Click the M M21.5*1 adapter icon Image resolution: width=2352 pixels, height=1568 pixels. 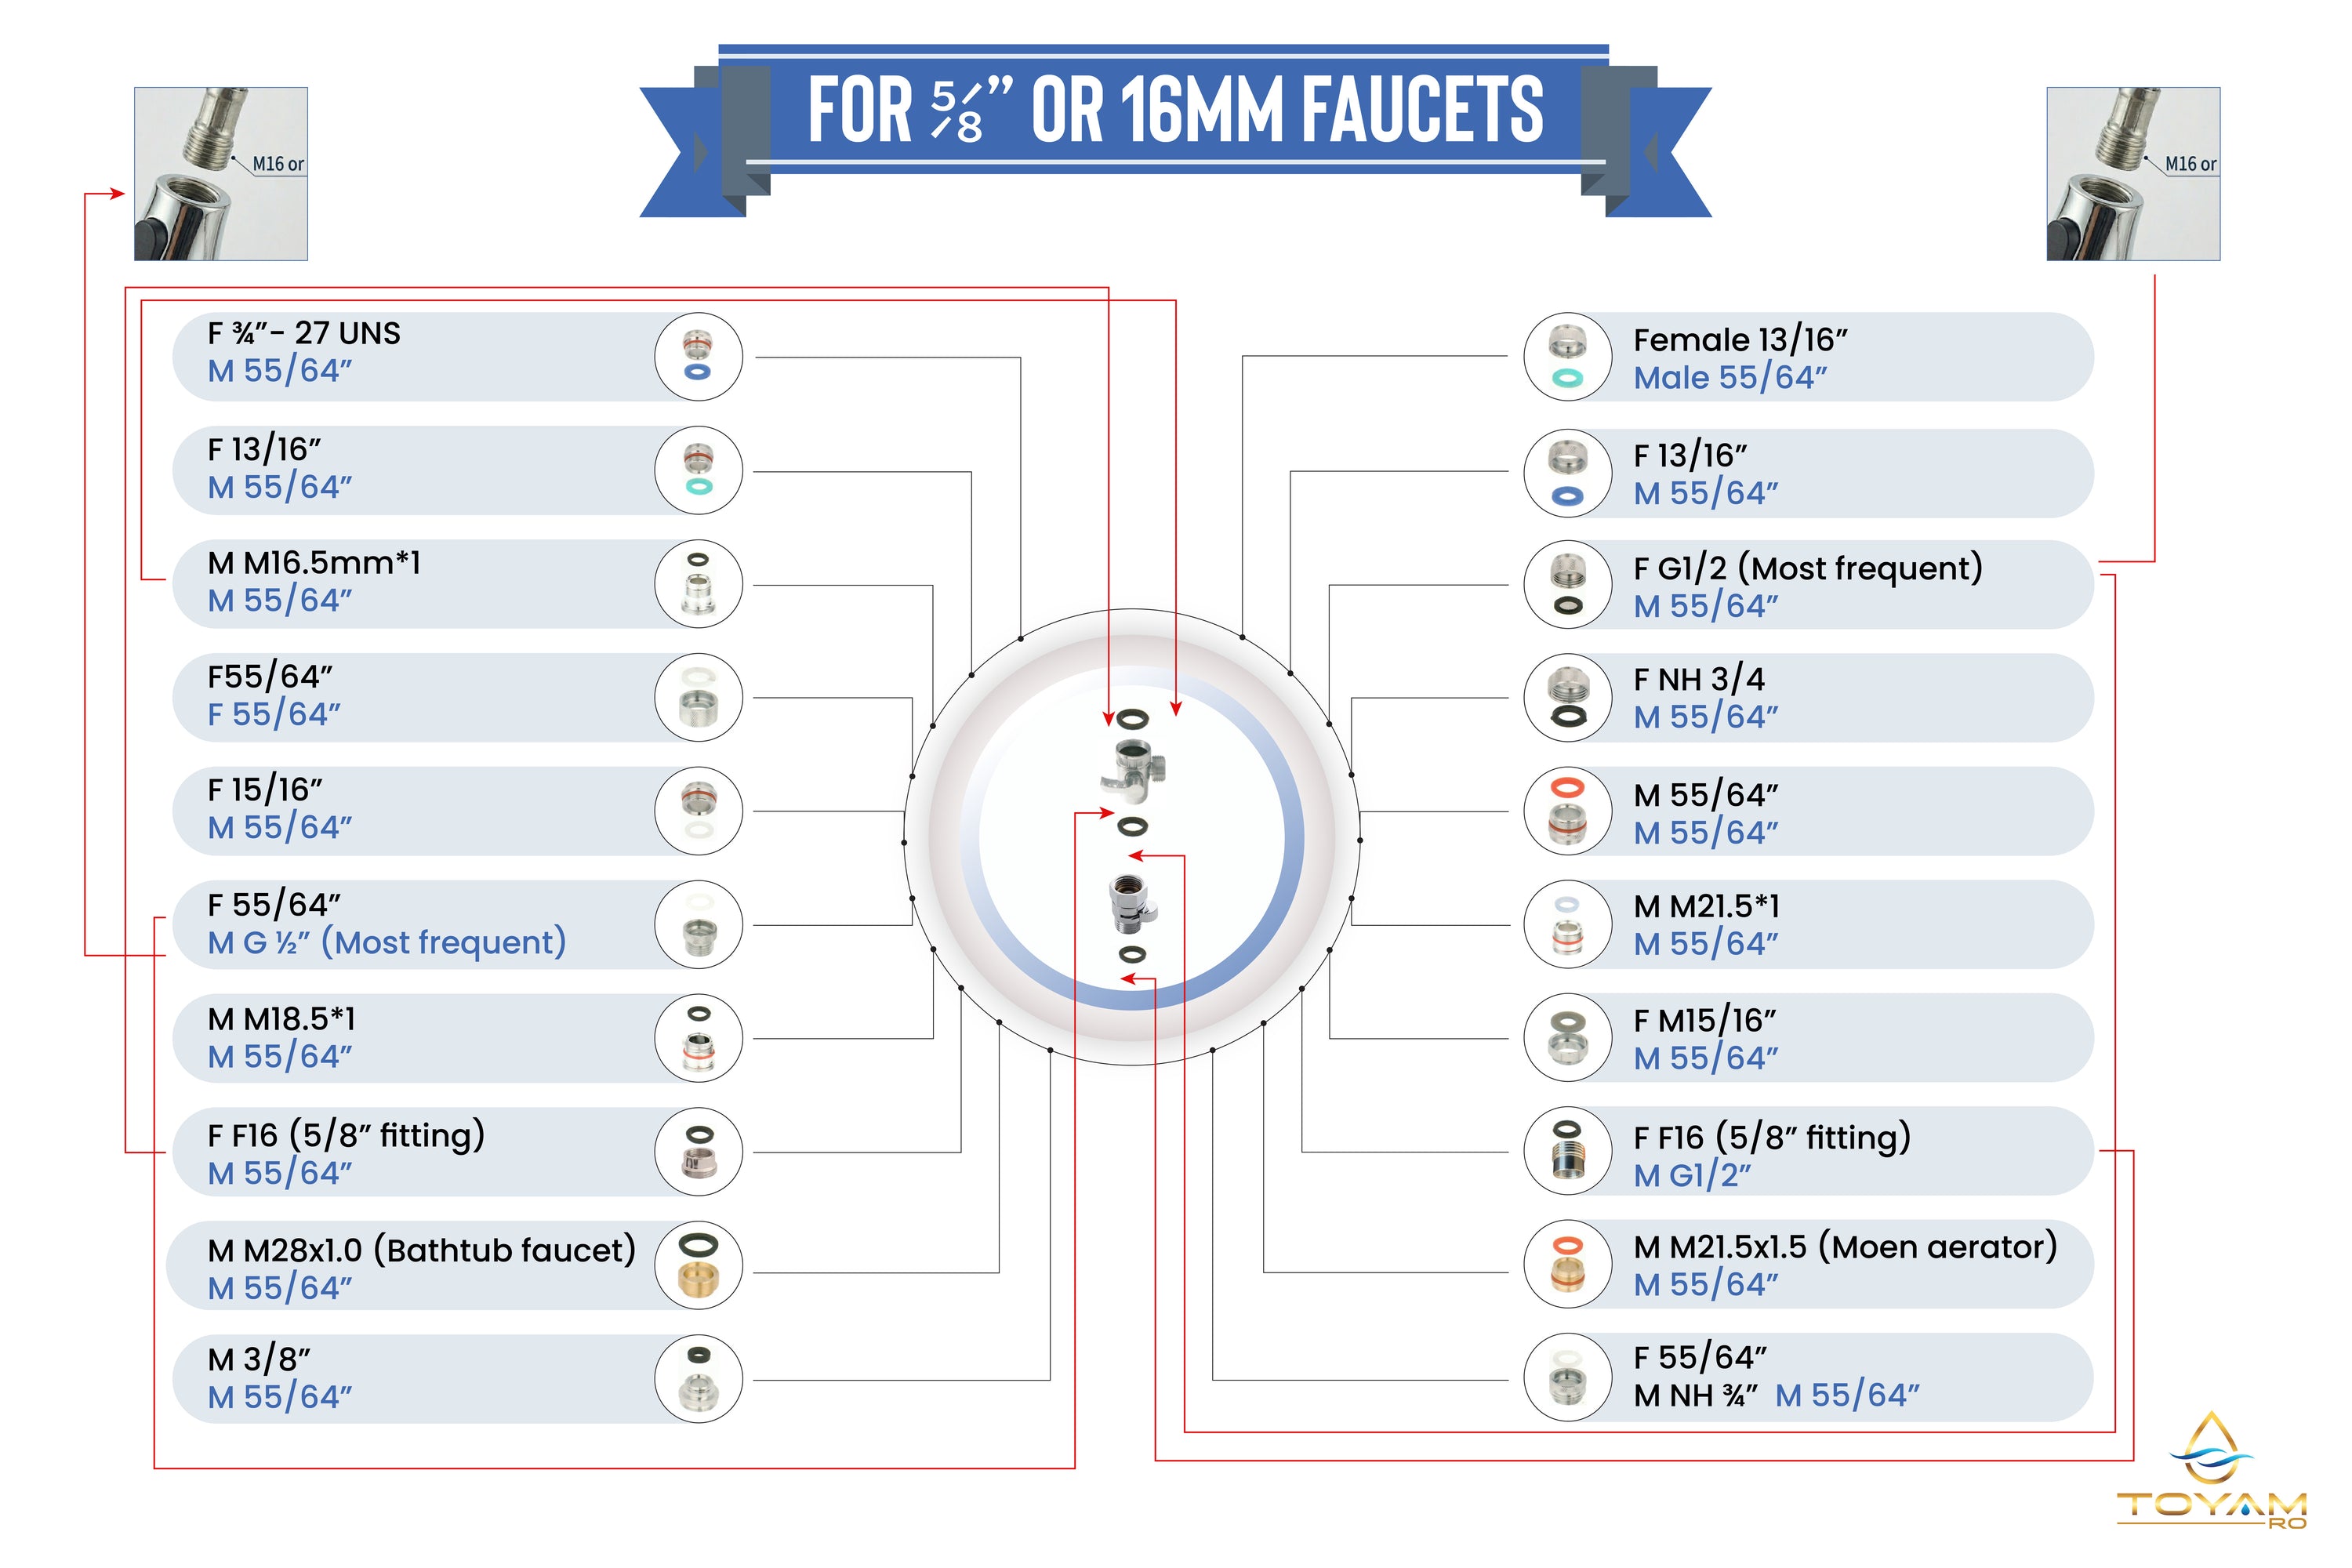pyautogui.click(x=1567, y=924)
